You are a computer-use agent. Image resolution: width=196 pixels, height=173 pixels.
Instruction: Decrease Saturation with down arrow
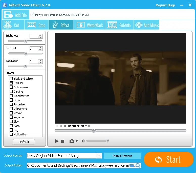pos(40,63)
